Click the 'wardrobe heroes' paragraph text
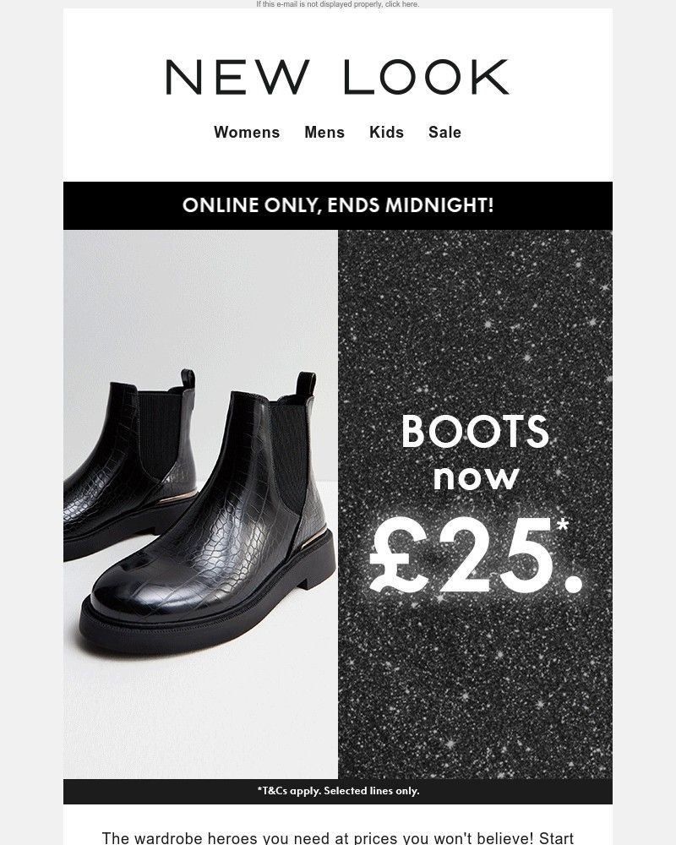The width and height of the screenshot is (676, 845). [x=338, y=838]
